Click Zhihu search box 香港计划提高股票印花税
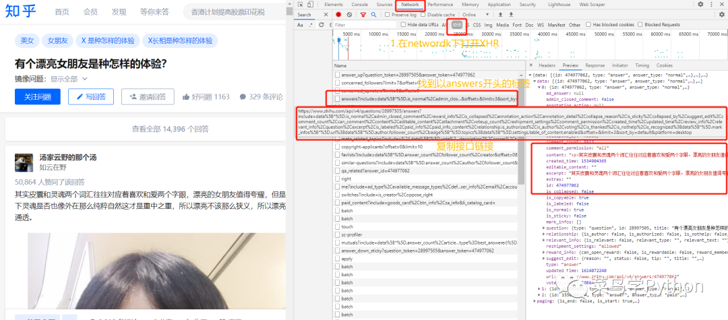 click(x=235, y=12)
